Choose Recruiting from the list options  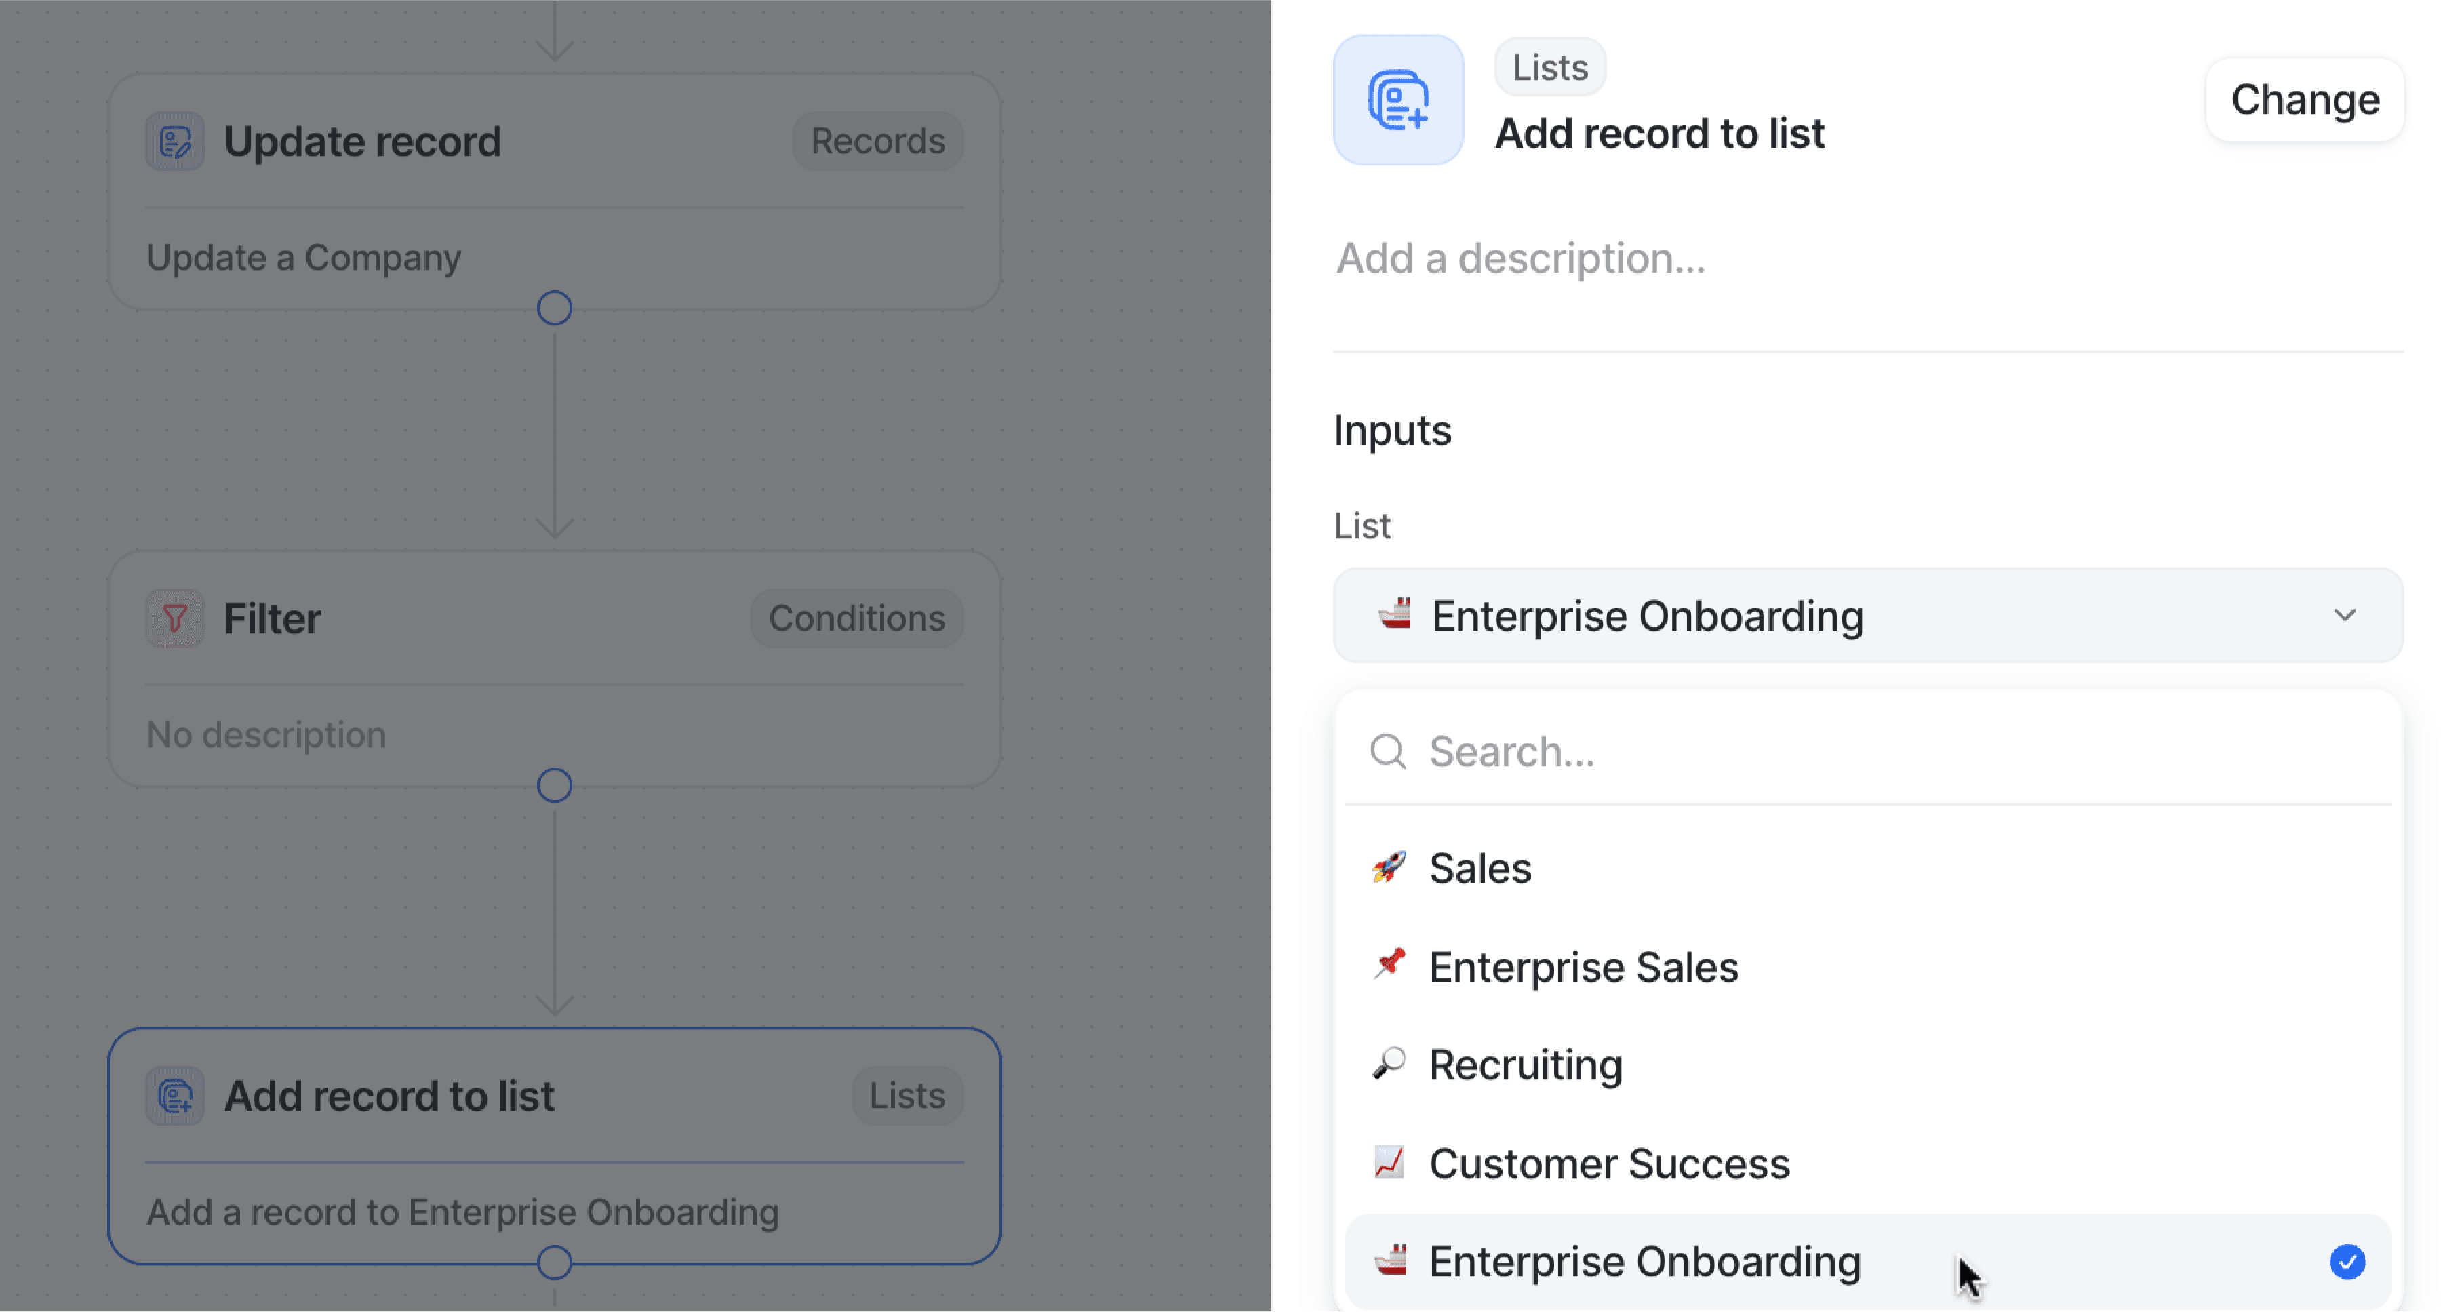1868,1065
